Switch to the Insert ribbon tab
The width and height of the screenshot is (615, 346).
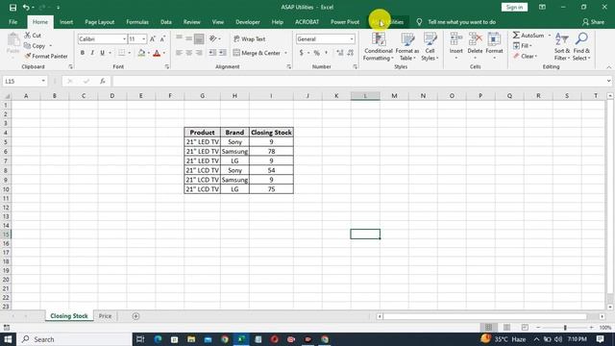(x=66, y=22)
